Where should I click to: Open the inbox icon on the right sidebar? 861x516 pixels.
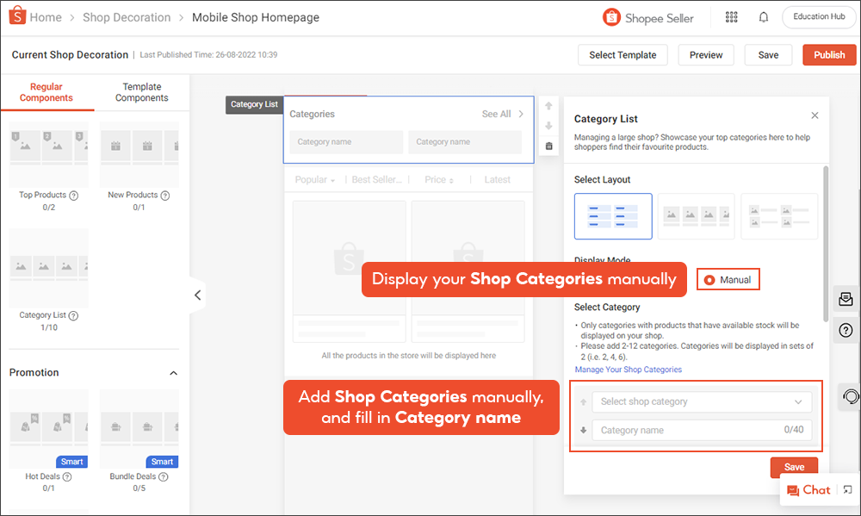(846, 298)
